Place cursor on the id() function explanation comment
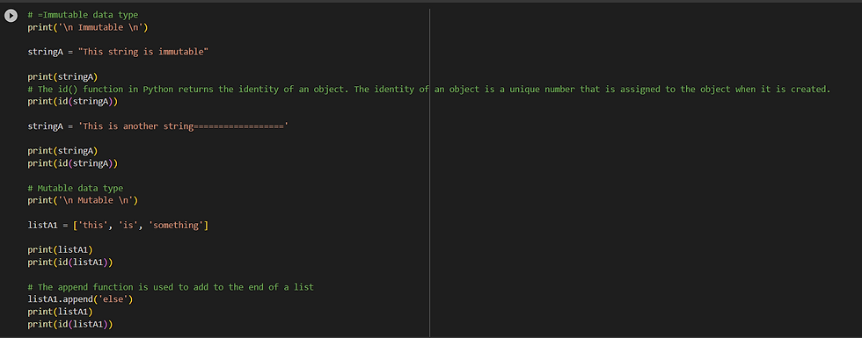Screen dimensions: 862x338 click(429, 89)
